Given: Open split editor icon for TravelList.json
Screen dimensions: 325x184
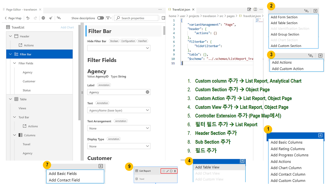Looking at the screenshot, I should 255,9.
